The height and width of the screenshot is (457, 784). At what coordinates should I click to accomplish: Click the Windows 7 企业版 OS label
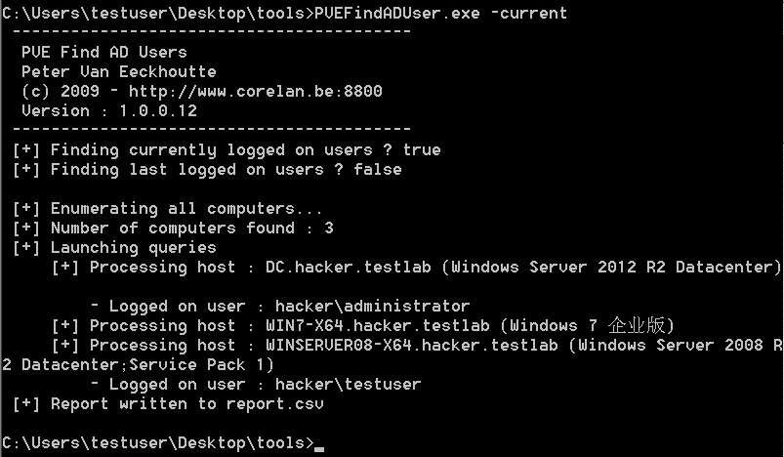[587, 325]
